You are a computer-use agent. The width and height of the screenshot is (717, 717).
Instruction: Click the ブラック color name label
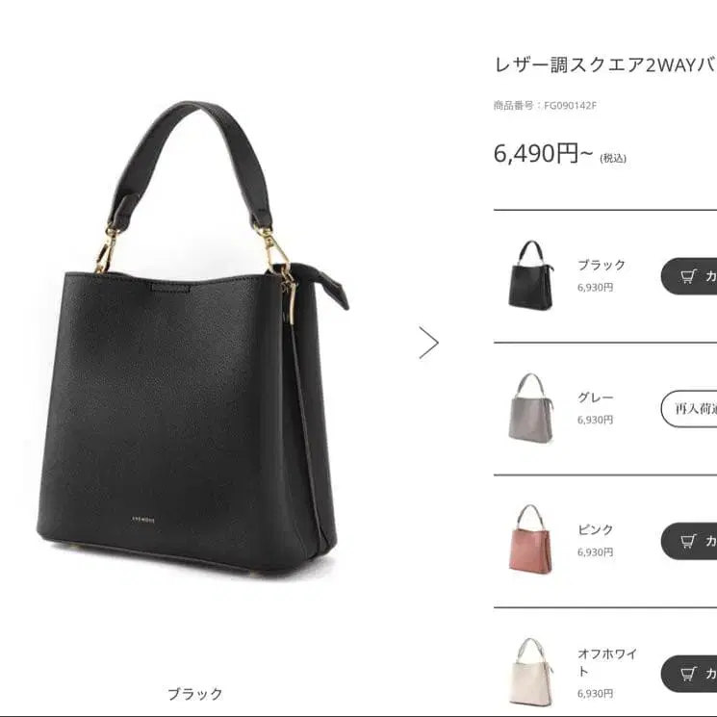pyautogui.click(x=602, y=265)
